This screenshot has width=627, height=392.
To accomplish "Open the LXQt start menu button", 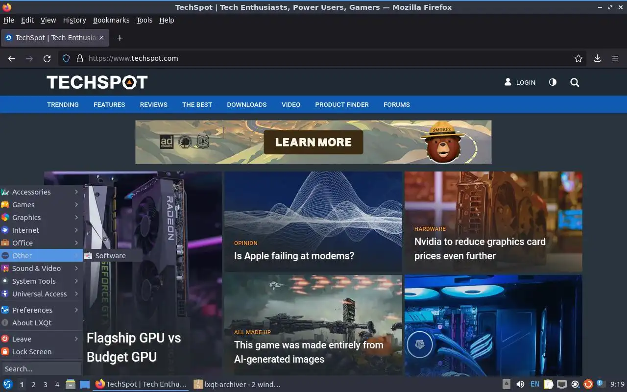I will tap(8, 384).
